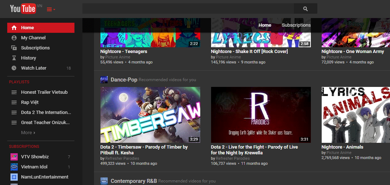Open the Contemporary R&B section heading
Screen dimensions: 390x185
pyautogui.click(x=134, y=181)
